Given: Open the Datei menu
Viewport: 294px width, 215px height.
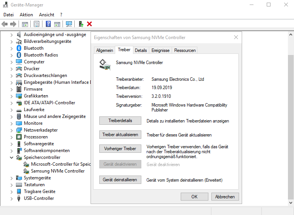Looking at the screenshot, I should (9, 15).
